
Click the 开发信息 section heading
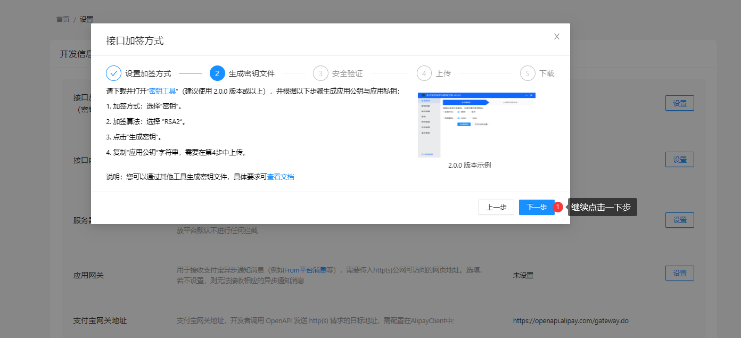pos(76,54)
